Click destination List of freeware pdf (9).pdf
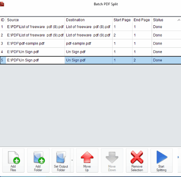Screen dimensions: 181x177 [x=88, y=35]
